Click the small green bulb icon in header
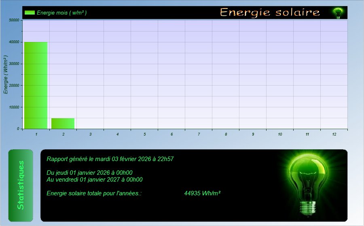 pos(337,13)
